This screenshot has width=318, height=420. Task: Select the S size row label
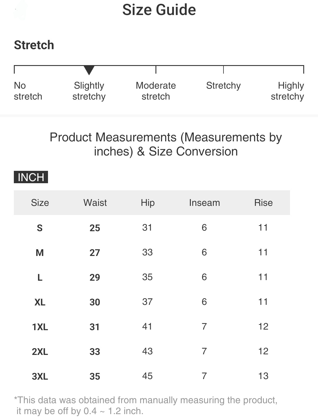40,228
